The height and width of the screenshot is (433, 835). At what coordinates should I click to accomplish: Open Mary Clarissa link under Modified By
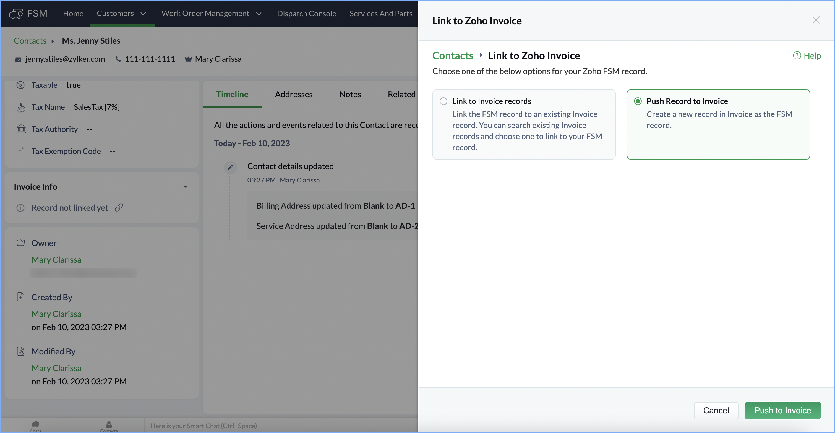click(x=56, y=368)
